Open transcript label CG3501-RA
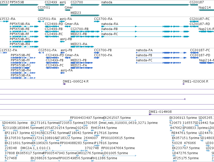This screenshot has width=214, height=162. click(x=47, y=19)
